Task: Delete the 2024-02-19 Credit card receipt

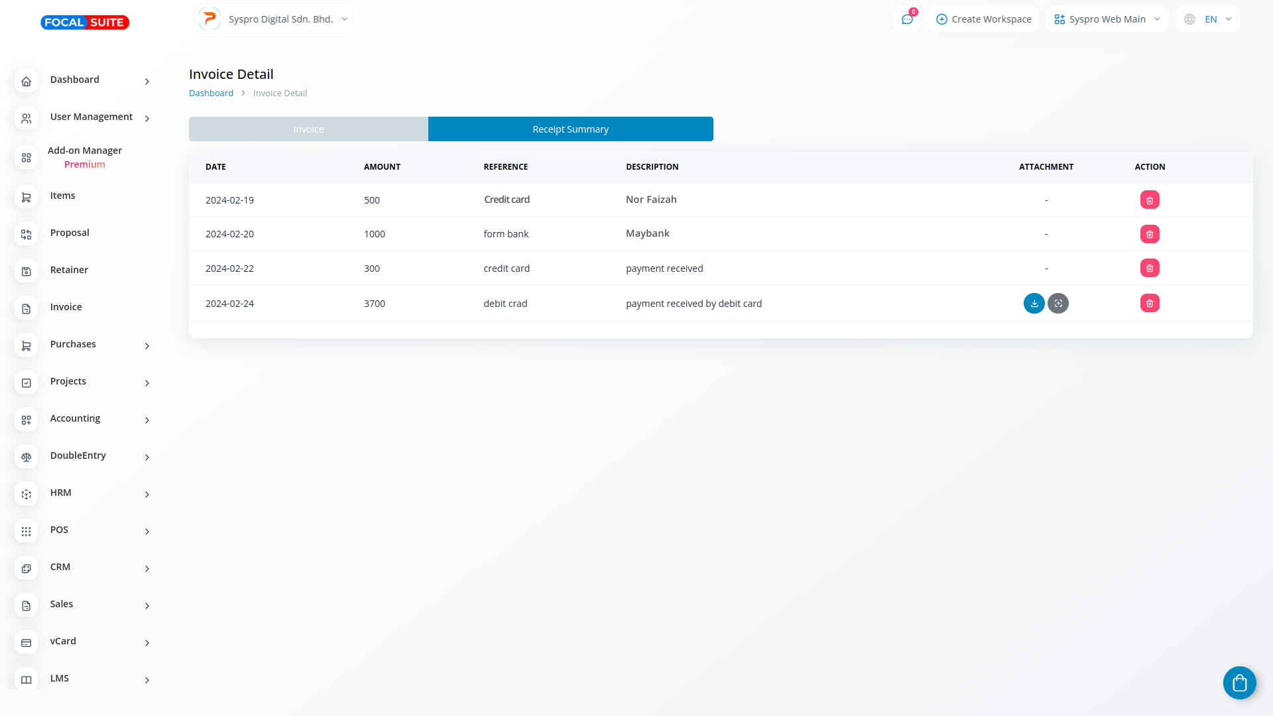Action: (1150, 200)
